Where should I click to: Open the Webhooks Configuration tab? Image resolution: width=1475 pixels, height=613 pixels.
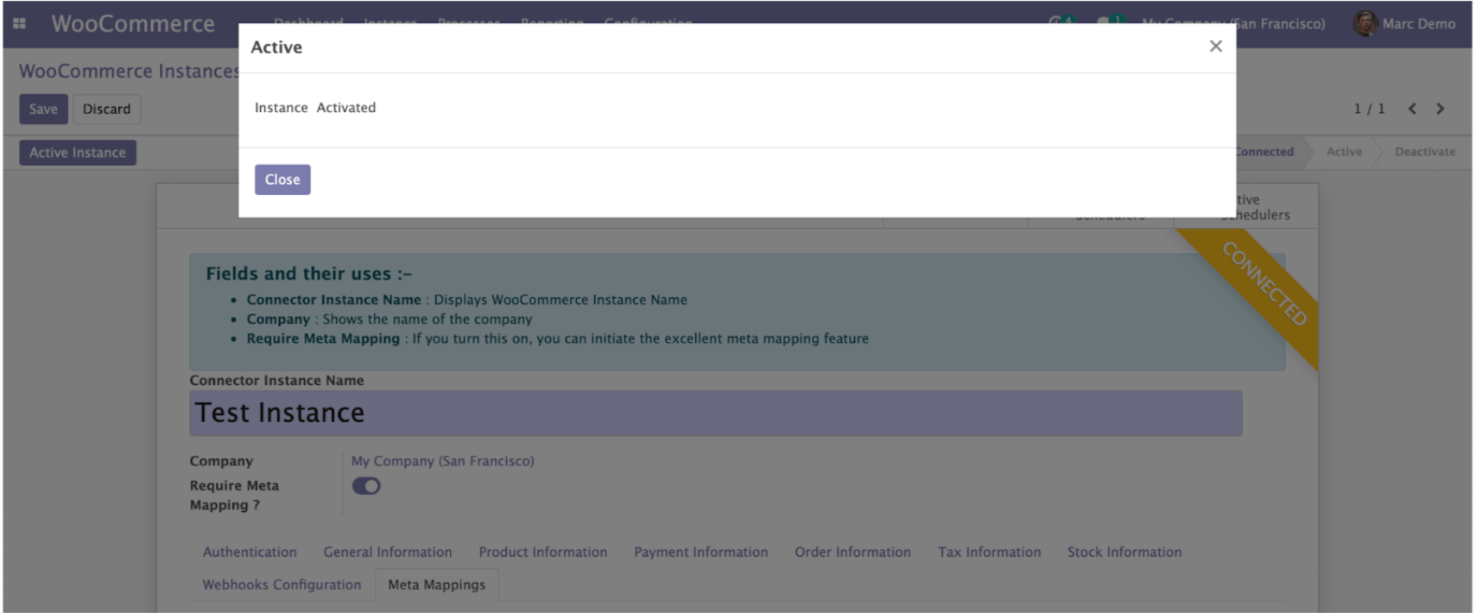(282, 585)
